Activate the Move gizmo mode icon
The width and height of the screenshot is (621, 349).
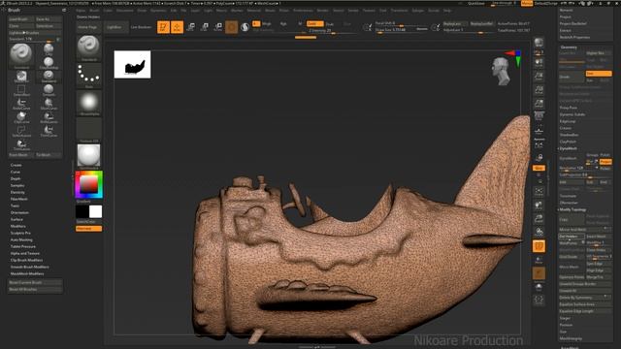click(x=190, y=27)
